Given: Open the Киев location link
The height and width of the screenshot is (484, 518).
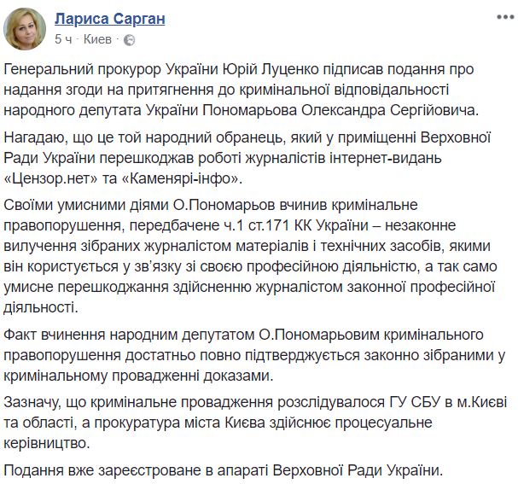Looking at the screenshot, I should 97,39.
